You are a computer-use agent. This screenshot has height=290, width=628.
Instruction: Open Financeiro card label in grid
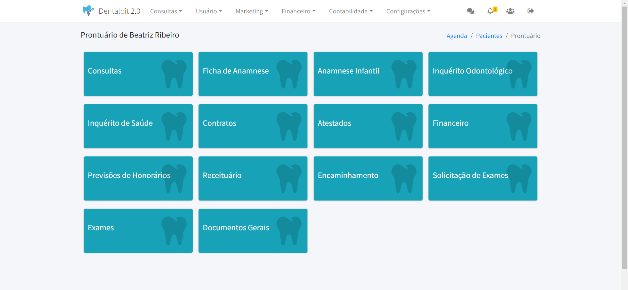(451, 123)
